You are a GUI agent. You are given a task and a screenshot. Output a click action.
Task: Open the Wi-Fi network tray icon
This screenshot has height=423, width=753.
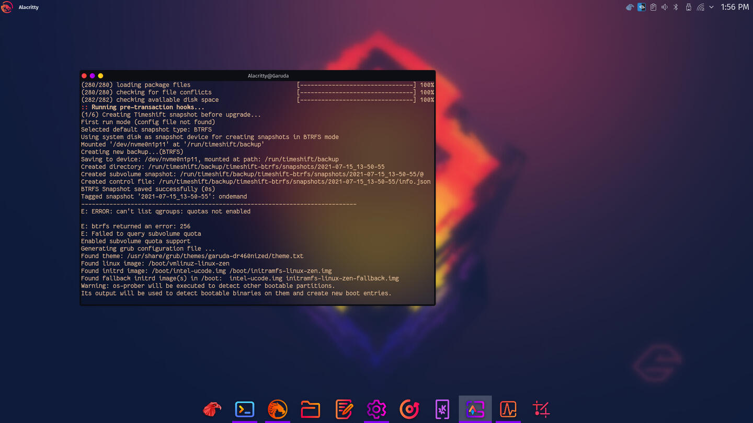pyautogui.click(x=700, y=7)
